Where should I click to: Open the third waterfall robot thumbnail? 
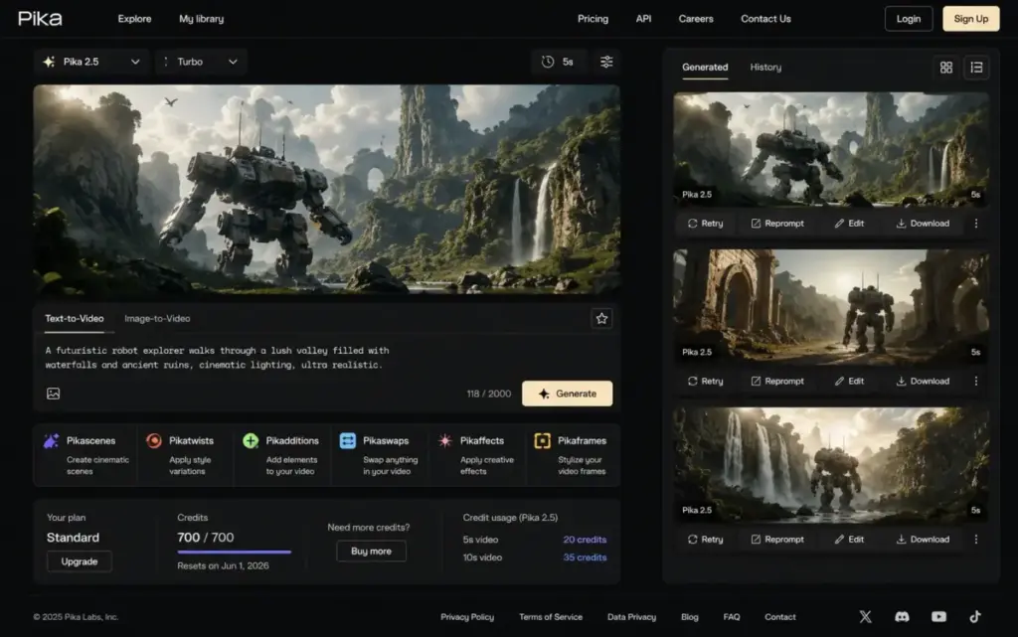tap(831, 465)
